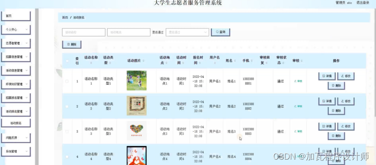Sort by the 活动名称 column sort arrows

pos(91,63)
